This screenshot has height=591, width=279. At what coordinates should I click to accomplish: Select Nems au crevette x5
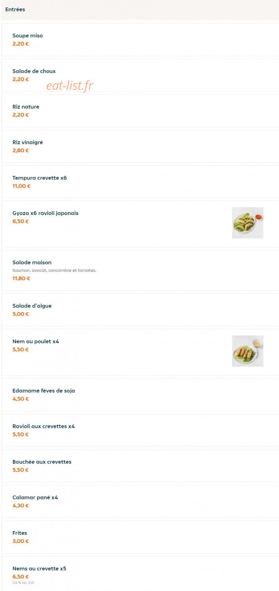click(x=140, y=574)
